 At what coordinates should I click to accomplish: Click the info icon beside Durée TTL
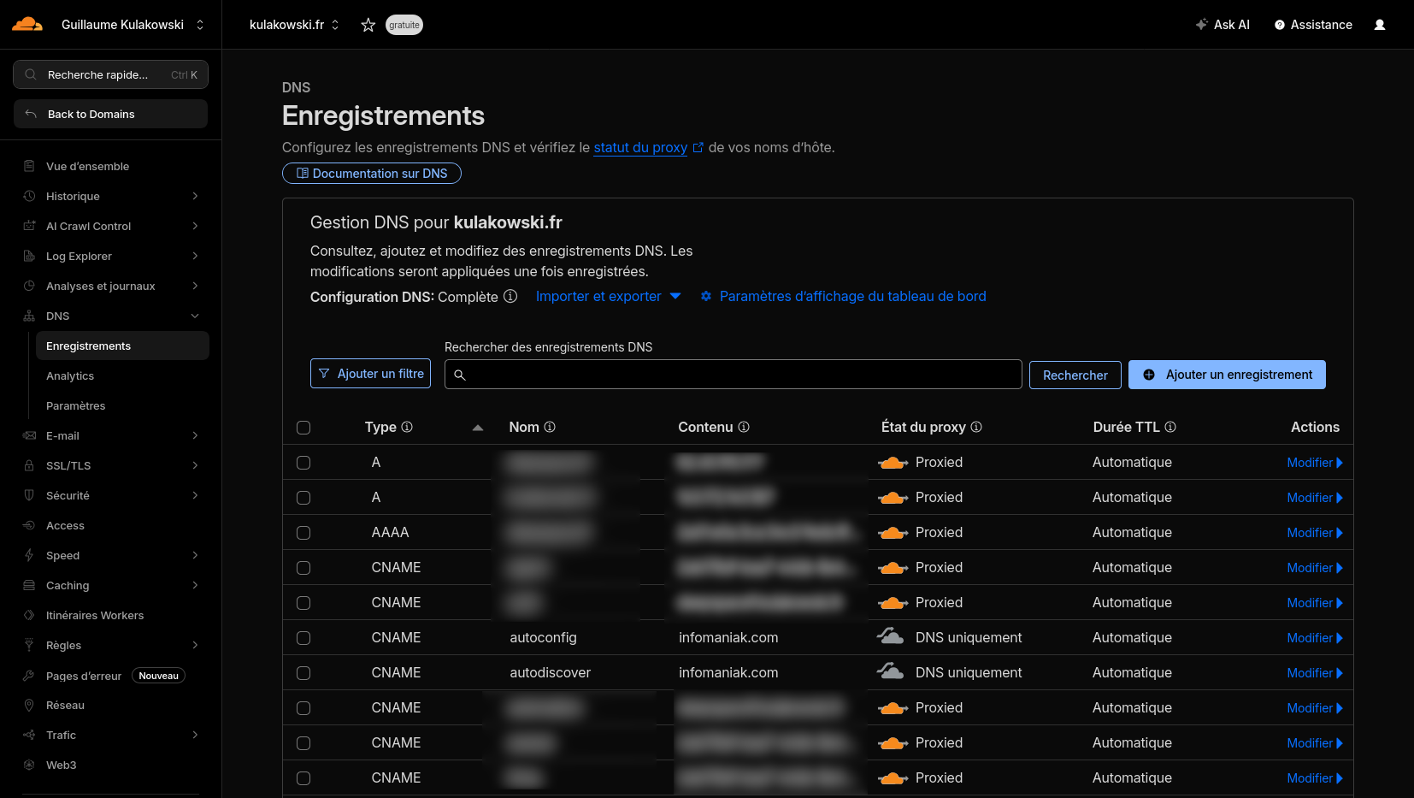1170,427
